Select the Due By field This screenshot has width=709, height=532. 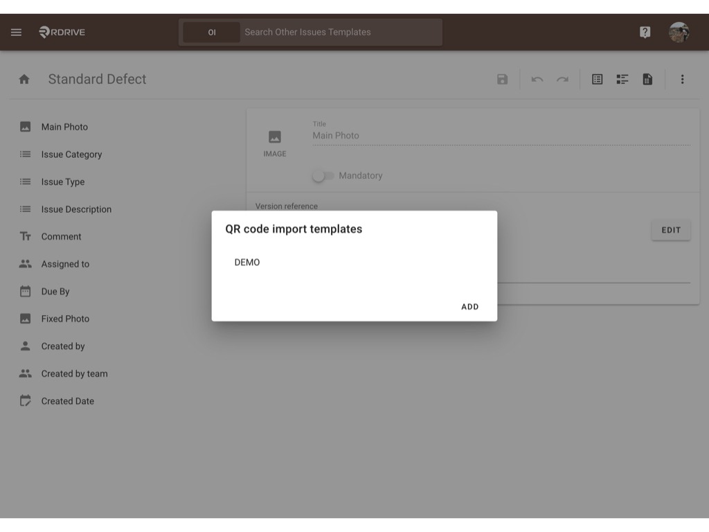point(55,292)
